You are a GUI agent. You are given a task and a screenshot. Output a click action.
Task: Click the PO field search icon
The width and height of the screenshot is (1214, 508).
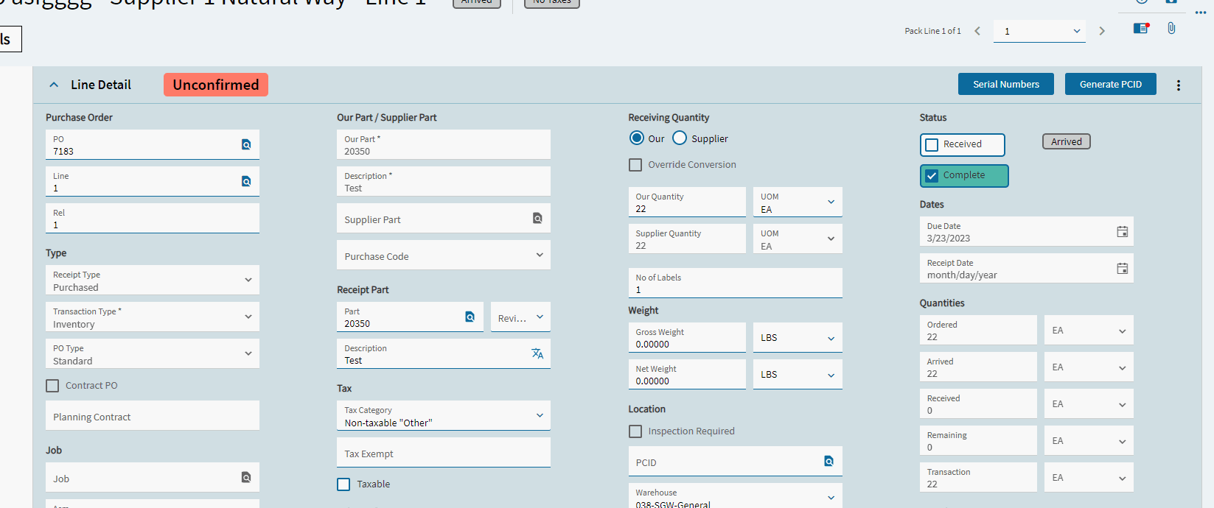(246, 144)
